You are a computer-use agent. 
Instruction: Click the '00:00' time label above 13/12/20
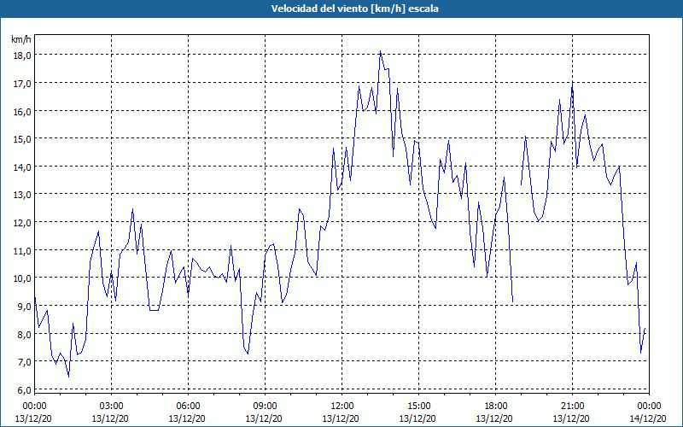click(x=34, y=407)
